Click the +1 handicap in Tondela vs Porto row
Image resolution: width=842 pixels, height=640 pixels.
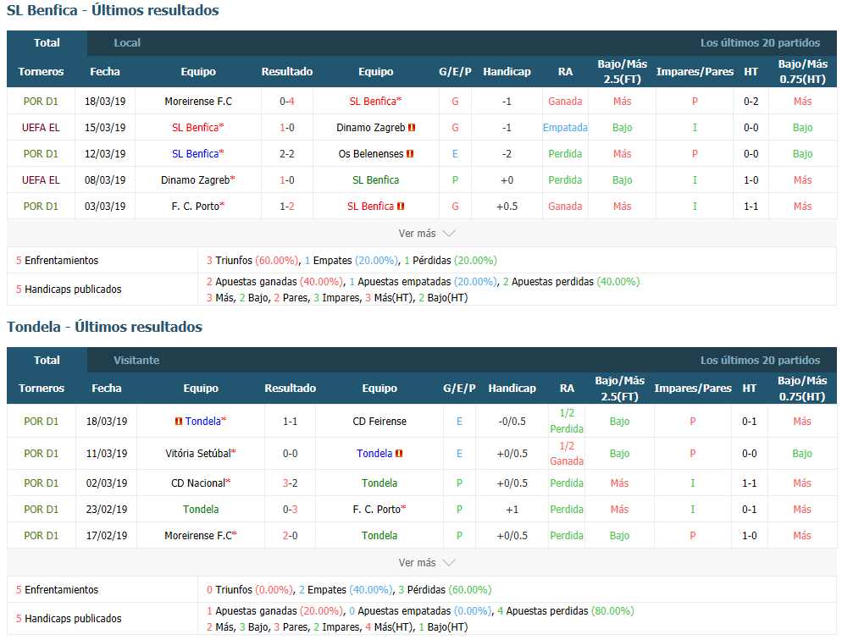click(x=512, y=509)
